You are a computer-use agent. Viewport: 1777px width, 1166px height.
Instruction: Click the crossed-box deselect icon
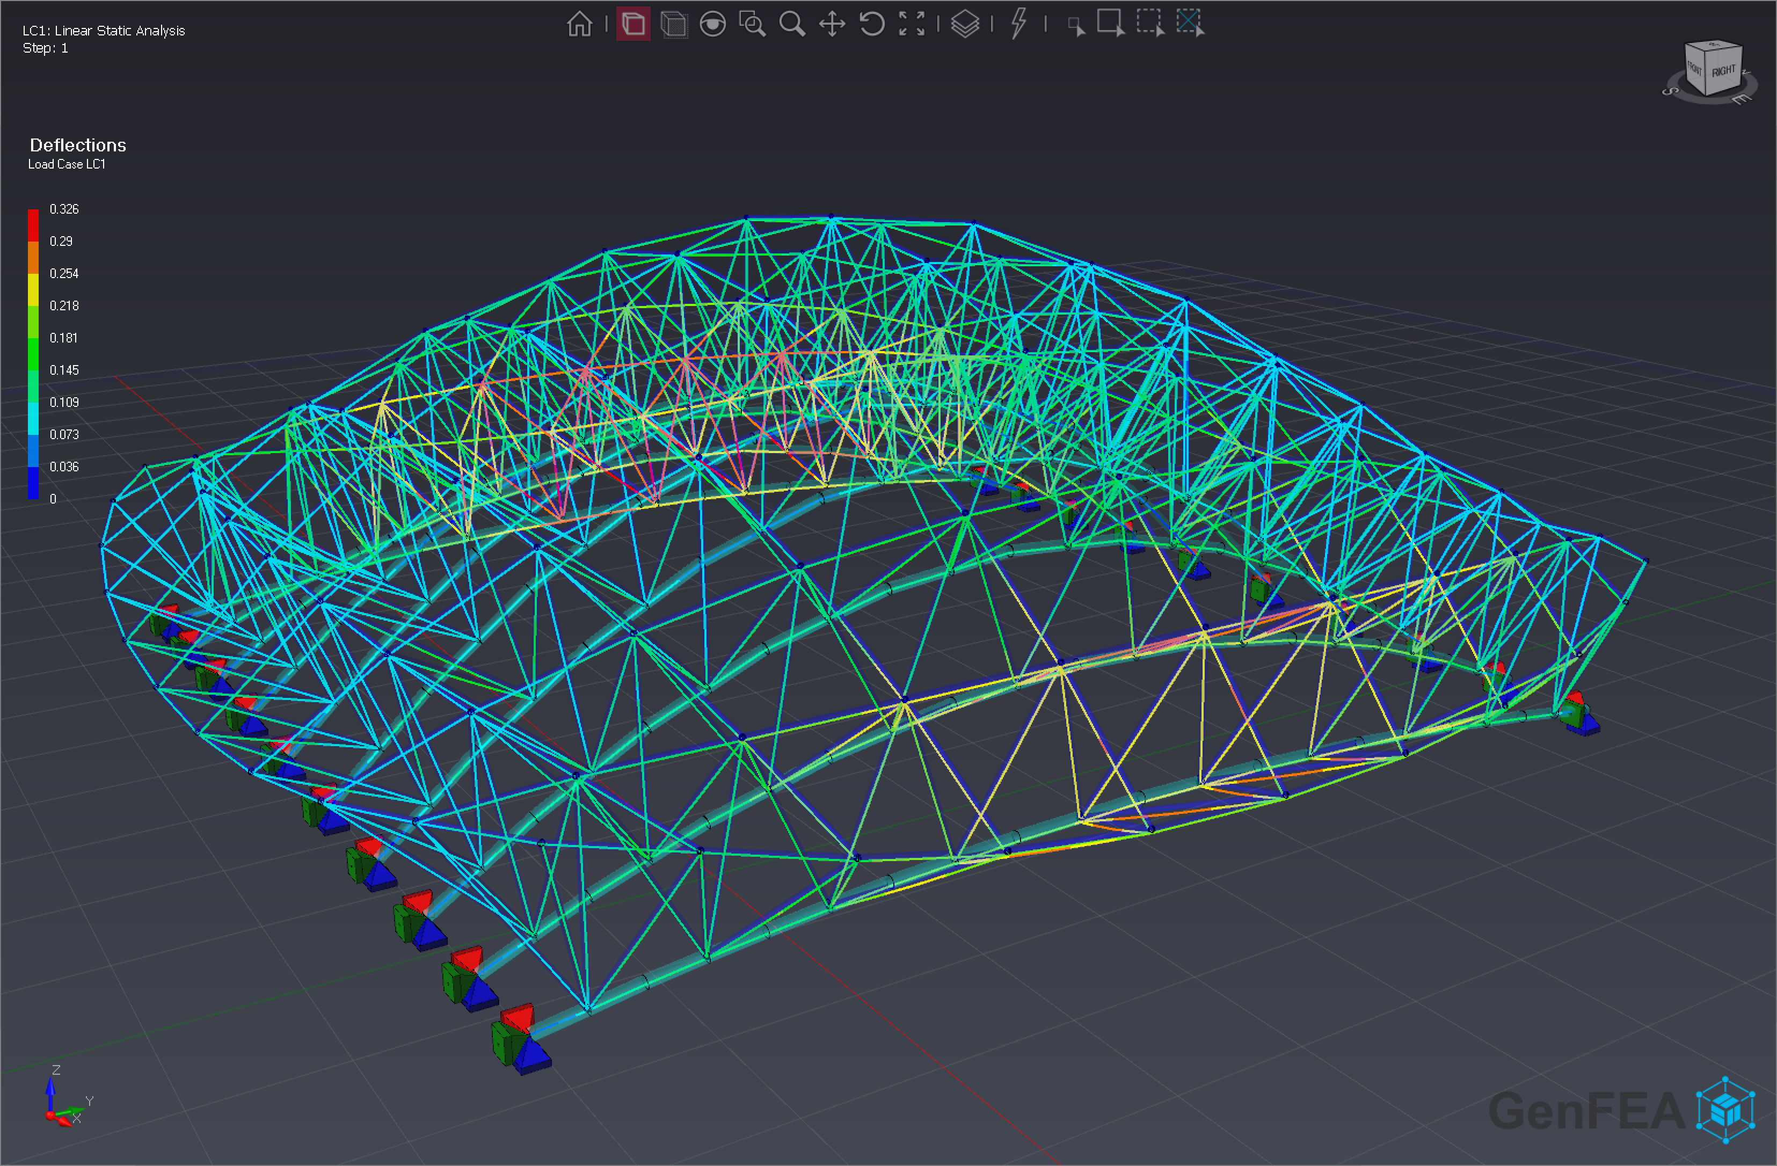tap(1189, 23)
